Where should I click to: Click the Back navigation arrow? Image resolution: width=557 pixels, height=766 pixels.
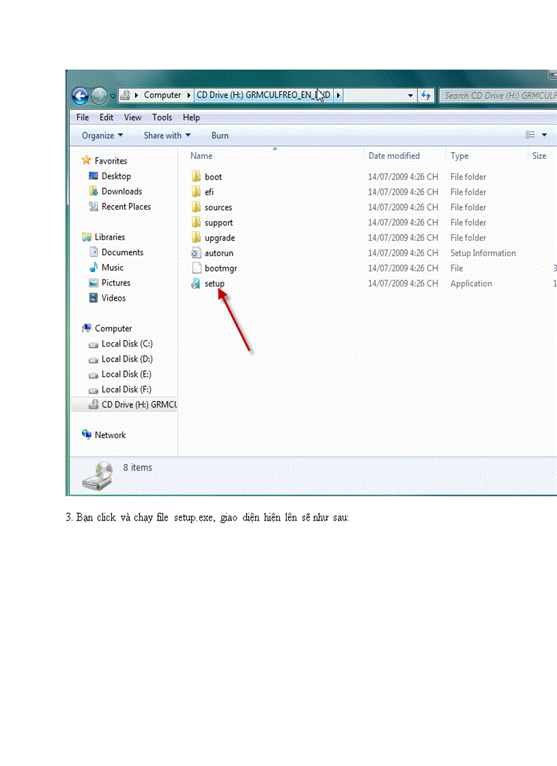click(x=80, y=95)
